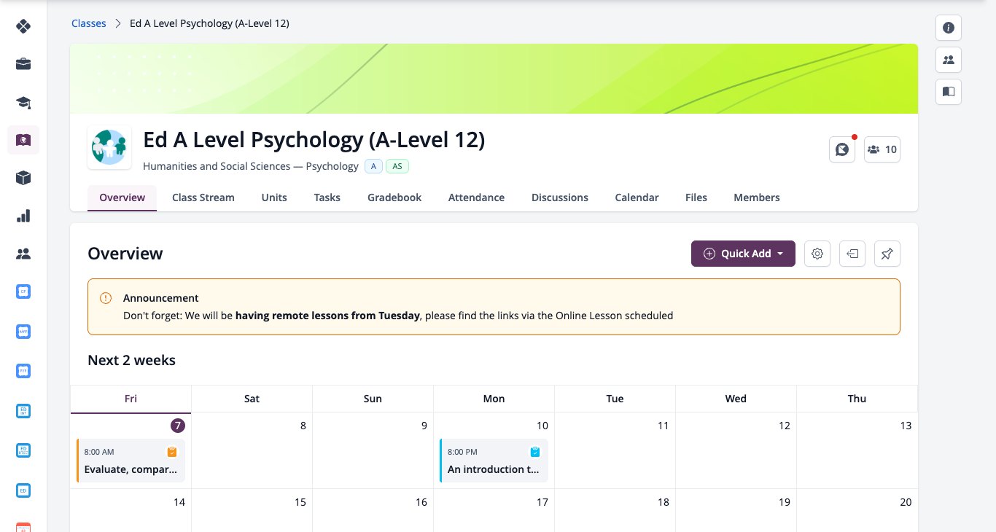Open the Attendance tab
This screenshot has width=996, height=532.
(476, 197)
